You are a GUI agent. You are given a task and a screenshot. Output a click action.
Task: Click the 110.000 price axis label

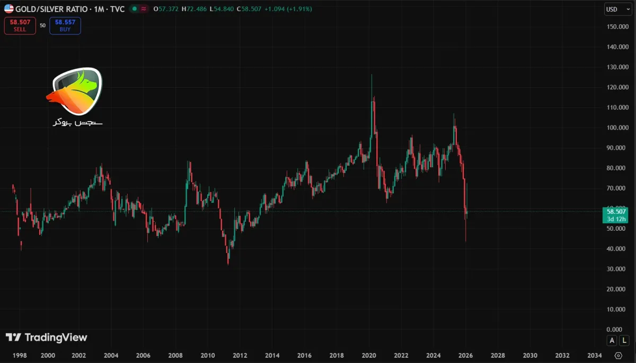(617, 107)
